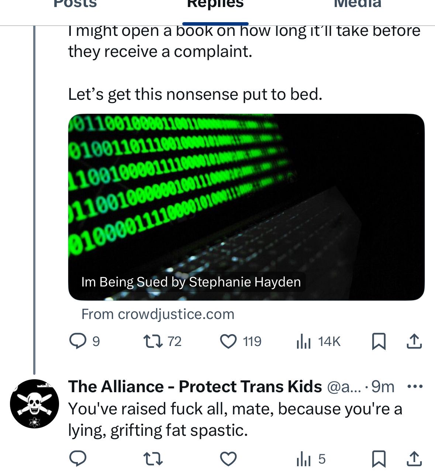This screenshot has width=435, height=475.
Task: Repost the post with 72 reposts
Action: tap(153, 341)
